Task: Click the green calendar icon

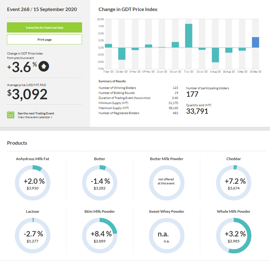Action: (x=11, y=115)
